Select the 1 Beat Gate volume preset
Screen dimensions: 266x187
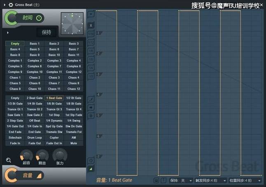54,98
